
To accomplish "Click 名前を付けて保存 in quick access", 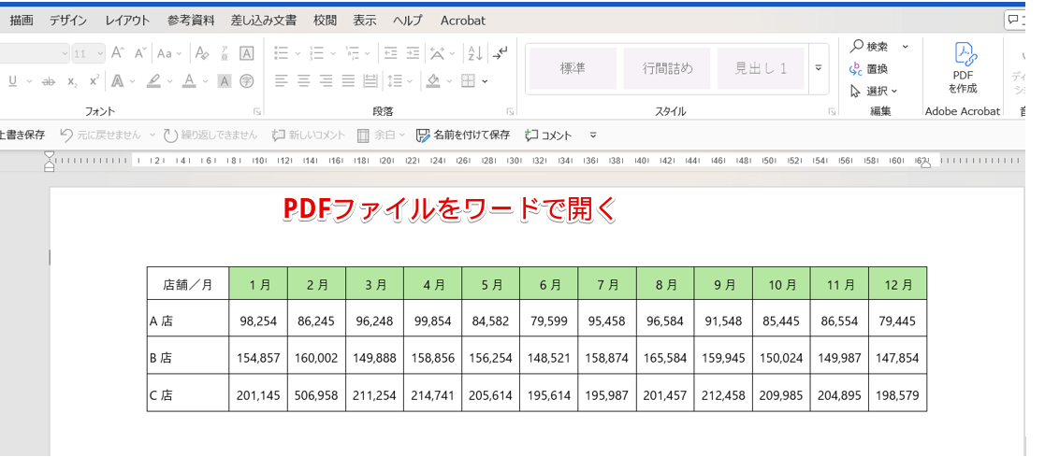I will tap(463, 136).
